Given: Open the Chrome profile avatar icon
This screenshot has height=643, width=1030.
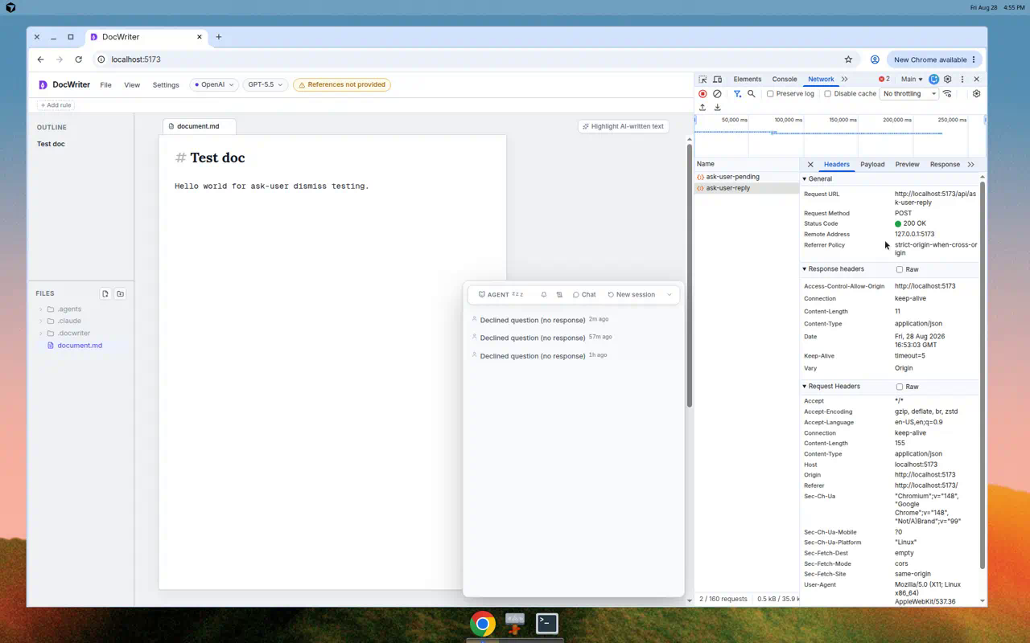Looking at the screenshot, I should click(875, 59).
